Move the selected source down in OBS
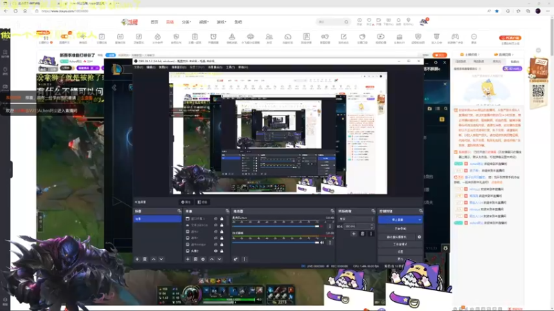This screenshot has height=311, width=554. (220, 259)
